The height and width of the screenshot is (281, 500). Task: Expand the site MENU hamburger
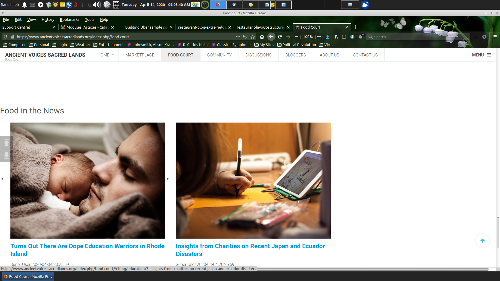pyautogui.click(x=481, y=55)
